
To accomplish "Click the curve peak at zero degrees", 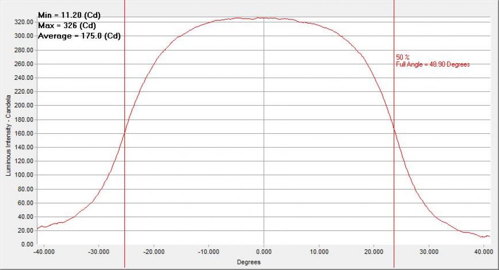I will [263, 18].
